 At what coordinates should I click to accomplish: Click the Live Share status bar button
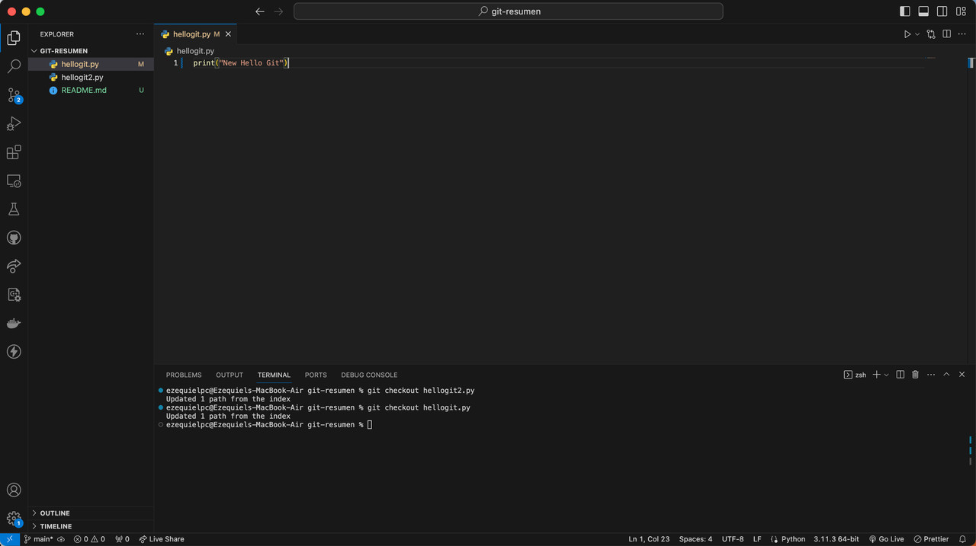[162, 539]
